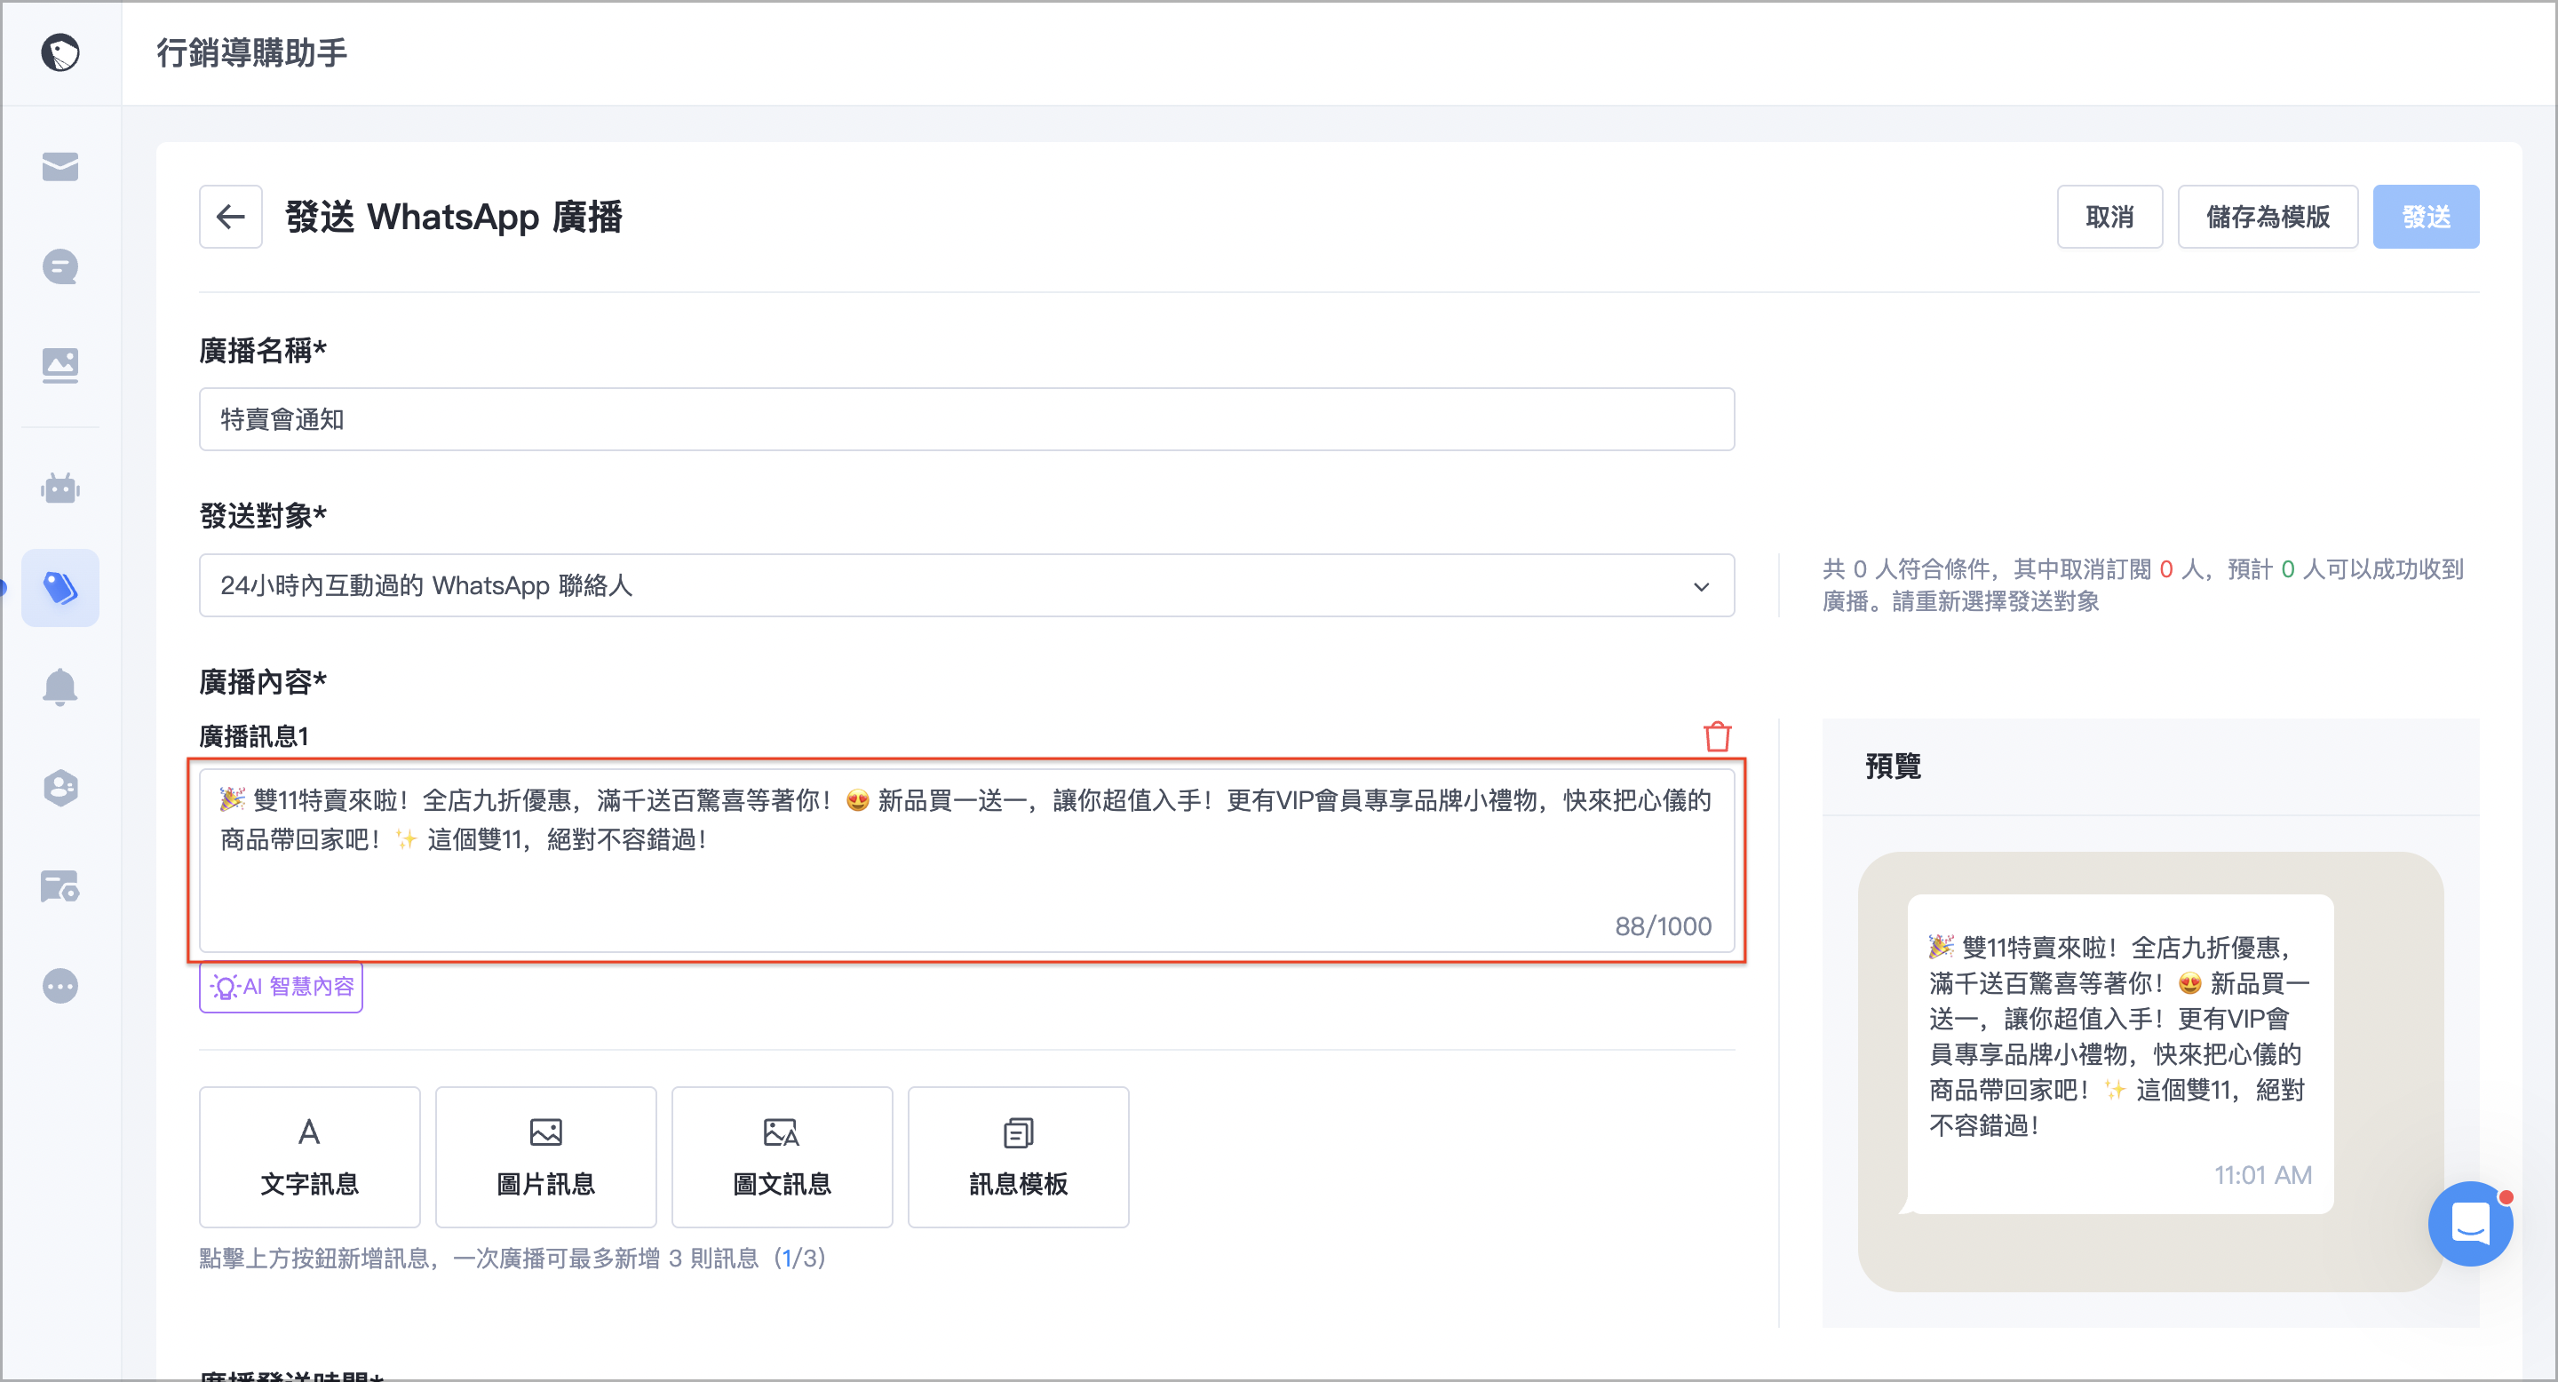Click the 廣播名稱 input field
Viewport: 2558px width, 1382px height.
[966, 419]
